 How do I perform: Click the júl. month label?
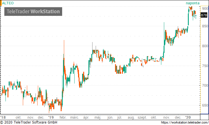click(x=120, y=118)
